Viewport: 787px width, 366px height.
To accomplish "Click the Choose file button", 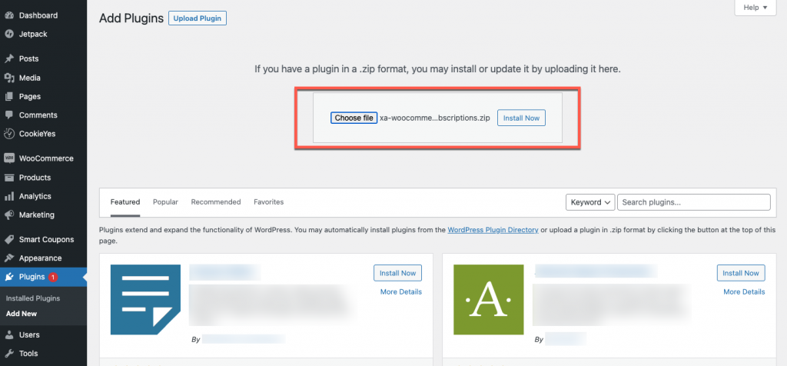I will [x=354, y=118].
